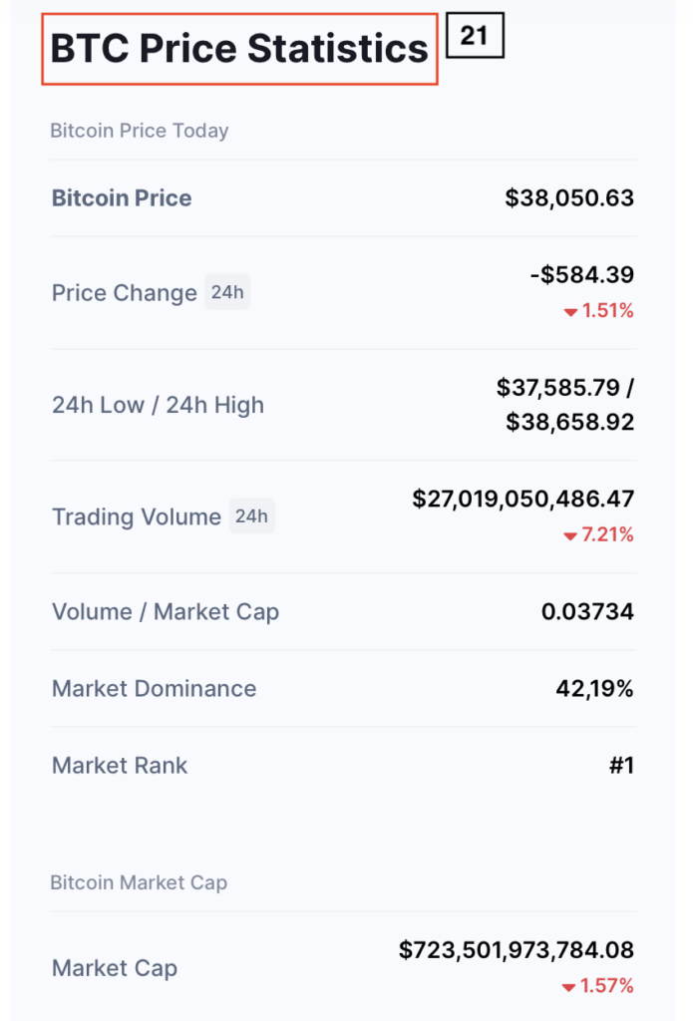Click the Trading Volume label
Viewport: 693px width, 1021px height.
click(x=137, y=516)
